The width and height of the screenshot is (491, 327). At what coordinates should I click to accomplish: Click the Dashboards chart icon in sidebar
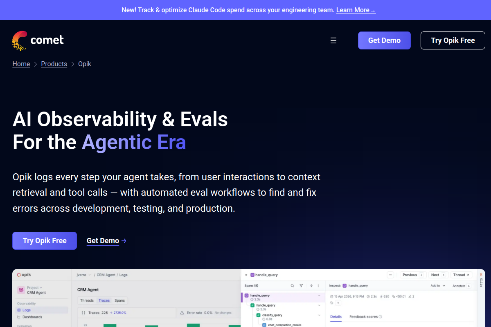19,317
